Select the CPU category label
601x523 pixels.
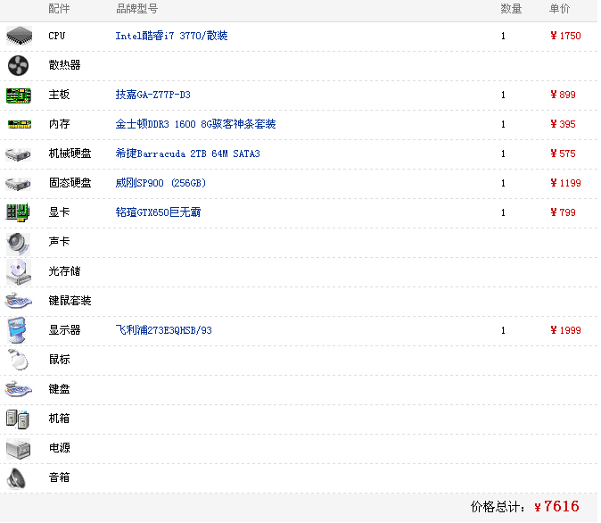(x=57, y=36)
